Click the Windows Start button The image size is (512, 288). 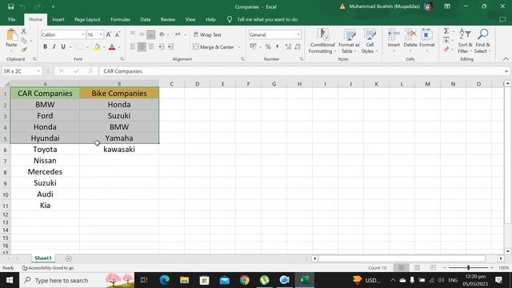coord(10,280)
